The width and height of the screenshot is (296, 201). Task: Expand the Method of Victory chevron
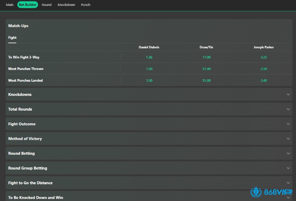click(x=288, y=139)
